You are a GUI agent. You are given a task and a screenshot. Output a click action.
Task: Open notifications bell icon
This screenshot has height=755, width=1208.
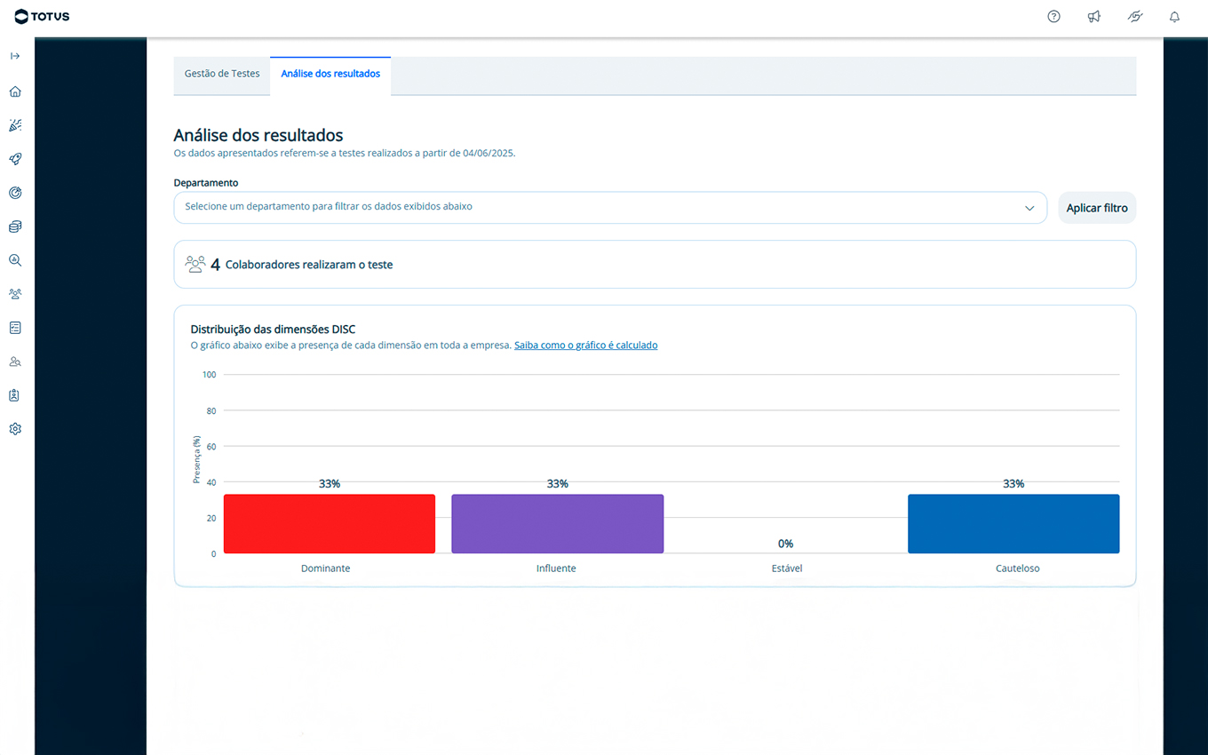click(1174, 16)
